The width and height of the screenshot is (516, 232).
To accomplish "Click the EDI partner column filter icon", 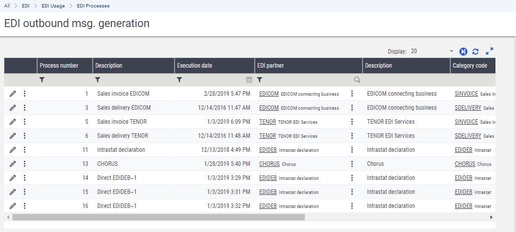I will (260, 80).
